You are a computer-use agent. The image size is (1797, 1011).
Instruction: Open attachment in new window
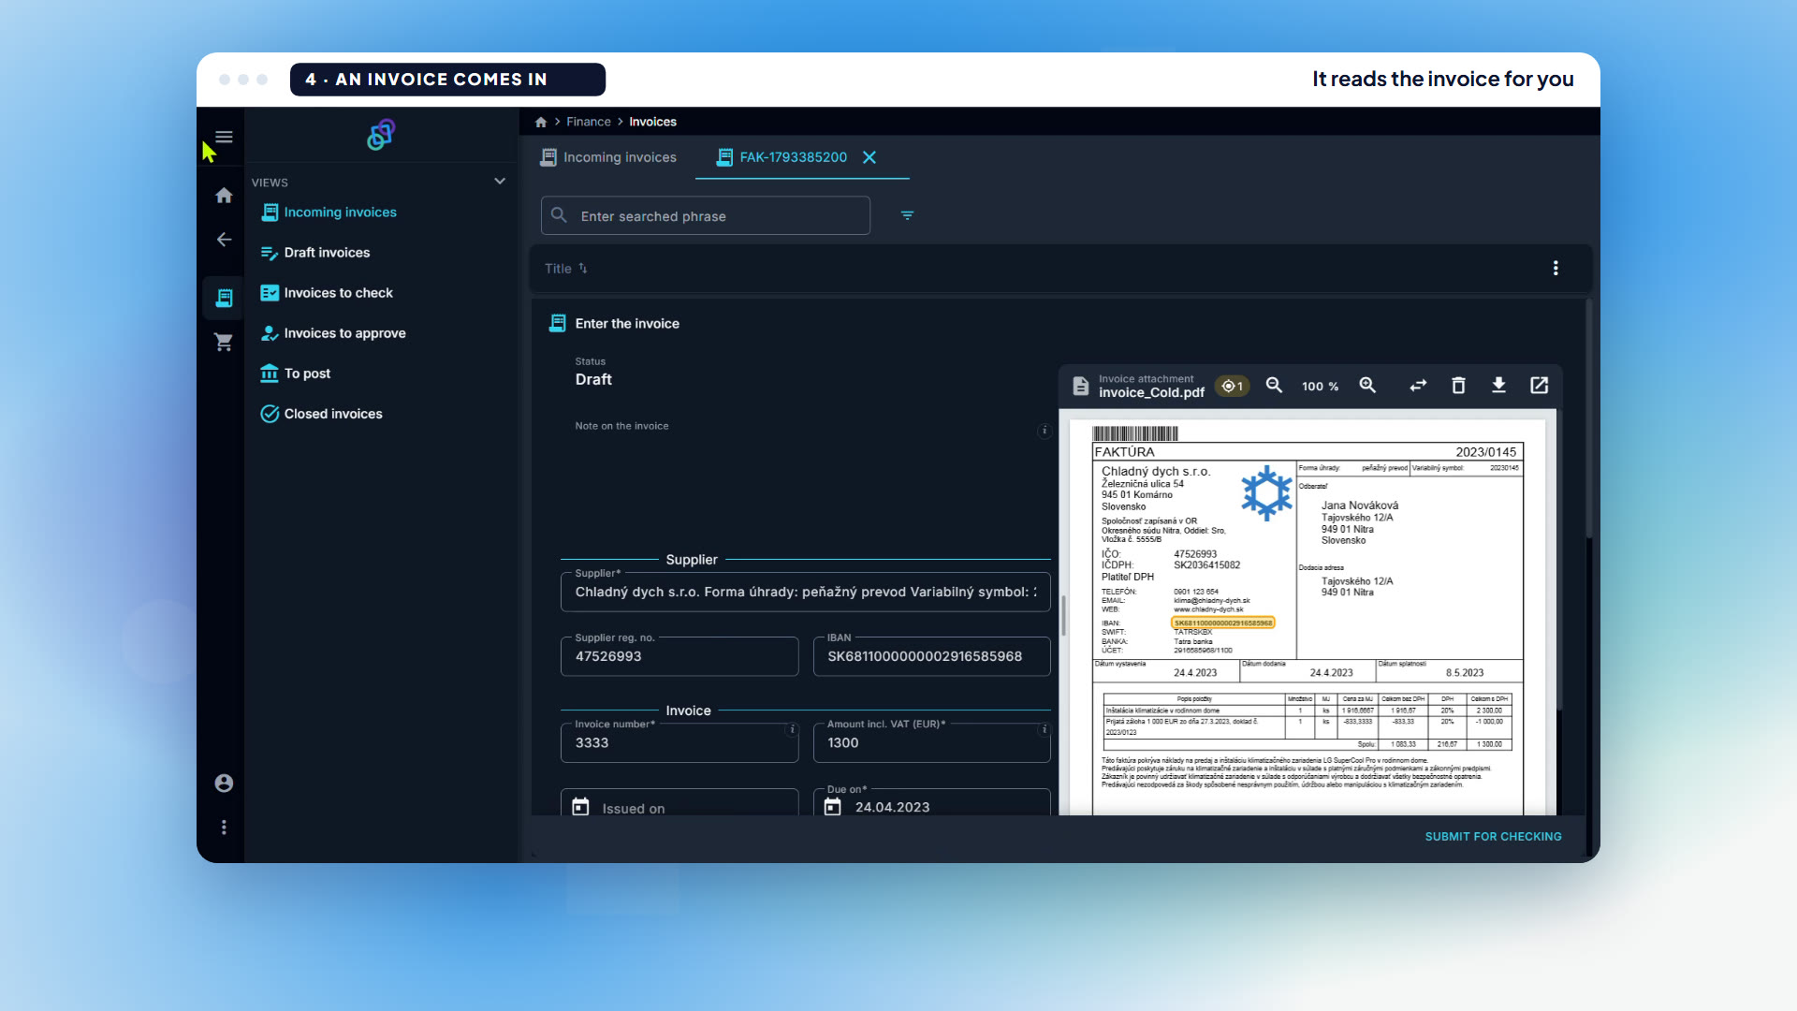(x=1539, y=386)
